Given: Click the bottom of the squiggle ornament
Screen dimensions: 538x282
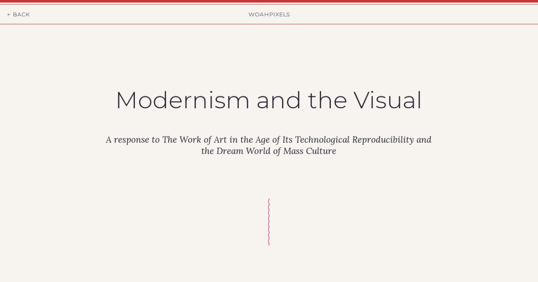Looking at the screenshot, I should click(269, 243).
